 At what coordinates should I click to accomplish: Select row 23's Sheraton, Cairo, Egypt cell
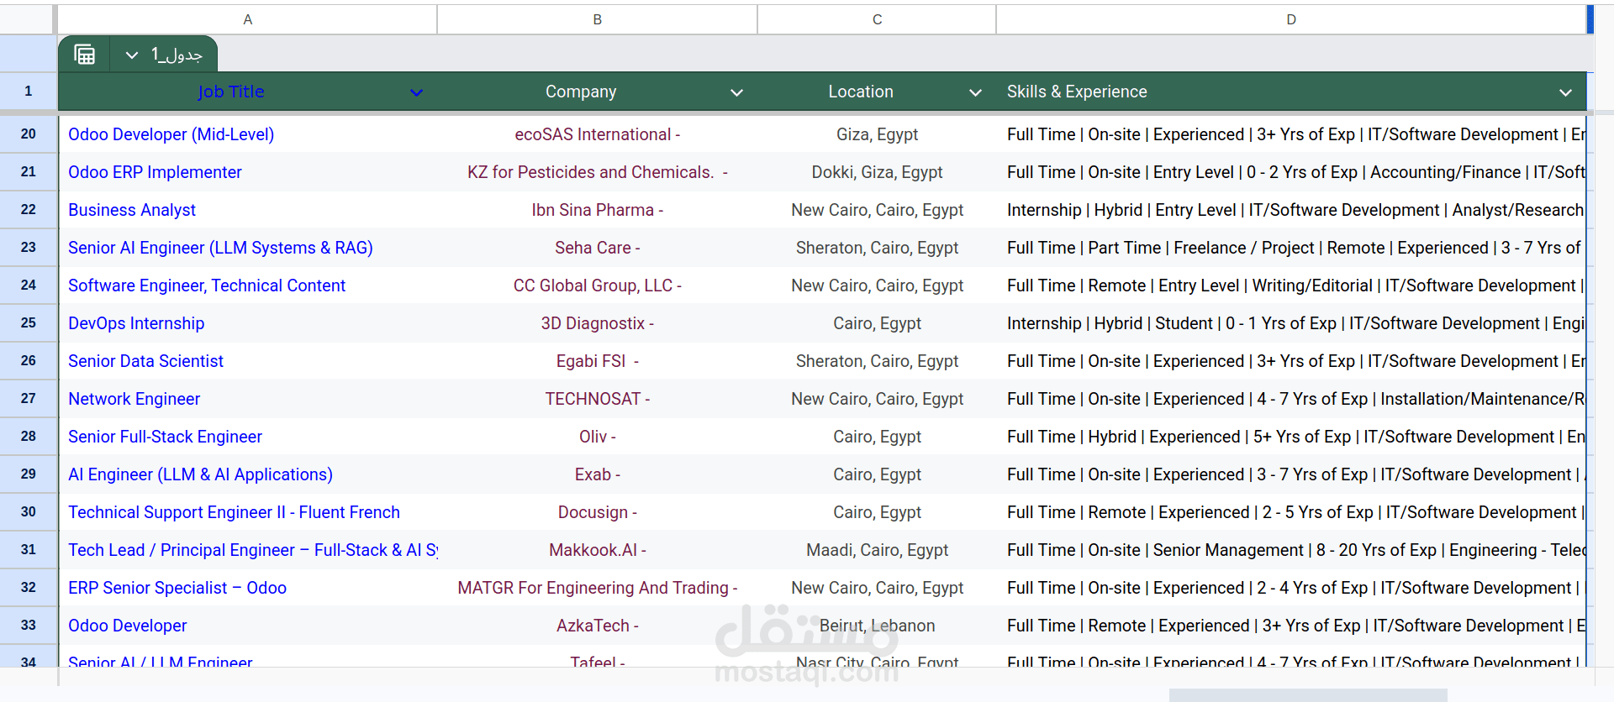coord(877,248)
